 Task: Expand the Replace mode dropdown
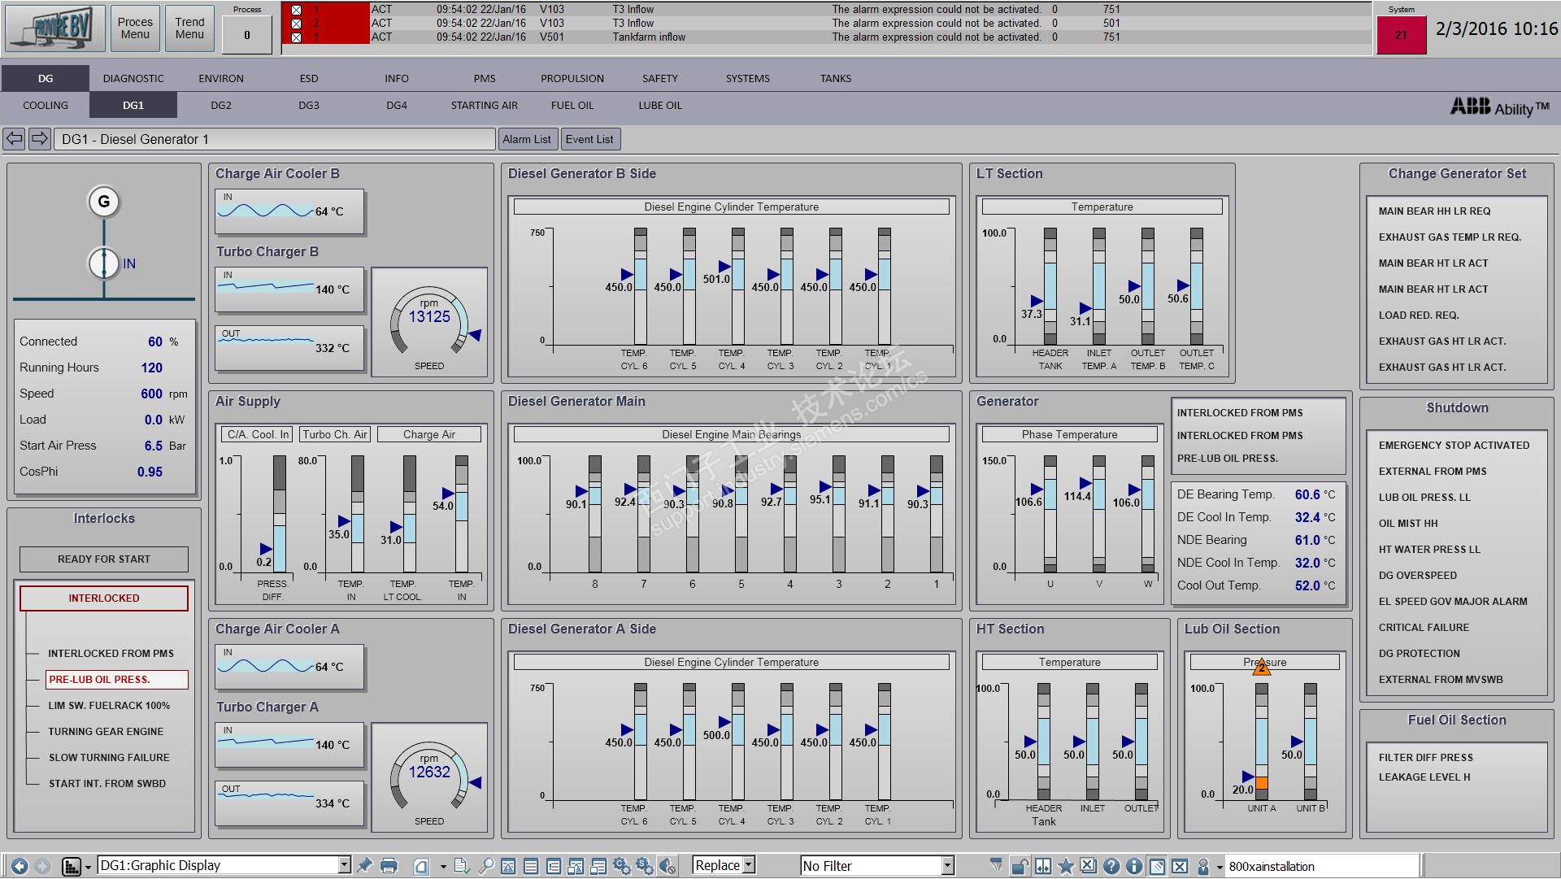(749, 865)
